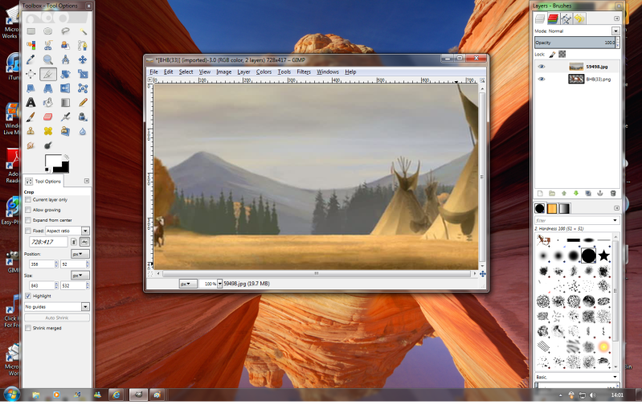Viewport: 642px width, 405px height.
Task: Switch to the Undo History tab
Action: [579, 18]
